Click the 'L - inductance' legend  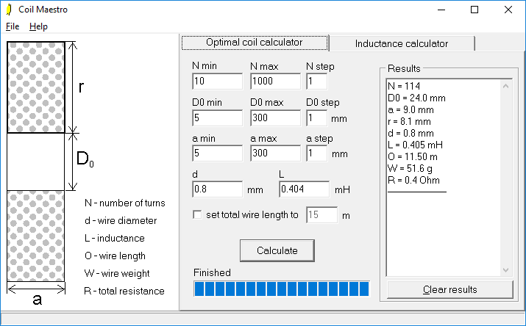coord(114,239)
